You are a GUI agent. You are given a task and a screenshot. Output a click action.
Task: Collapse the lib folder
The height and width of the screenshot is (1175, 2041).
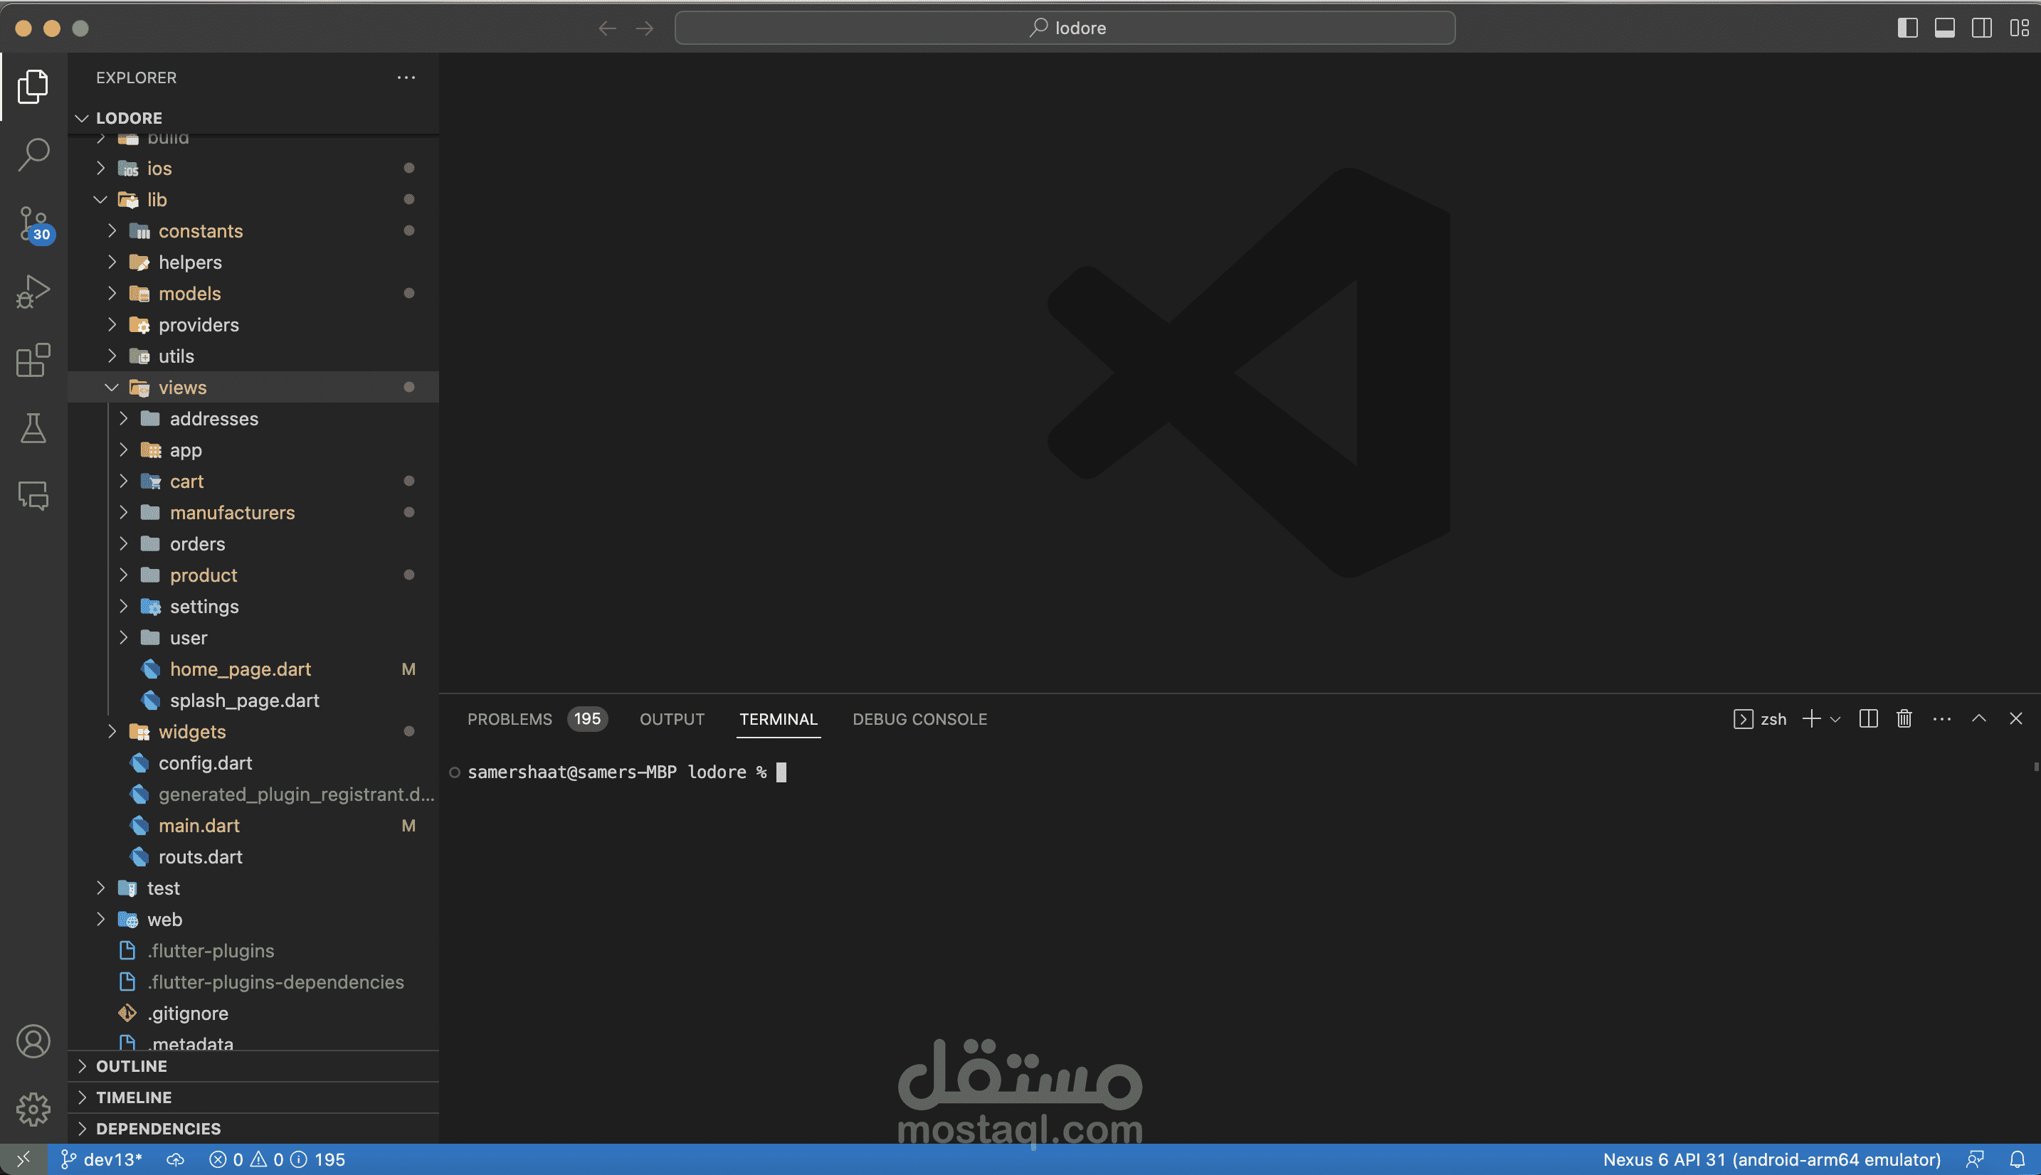[254, 199]
